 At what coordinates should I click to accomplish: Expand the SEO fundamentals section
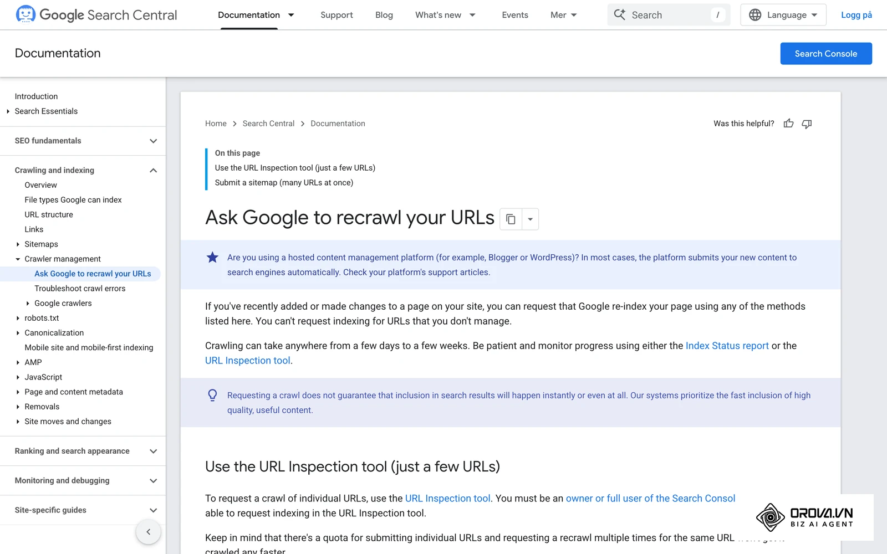154,141
